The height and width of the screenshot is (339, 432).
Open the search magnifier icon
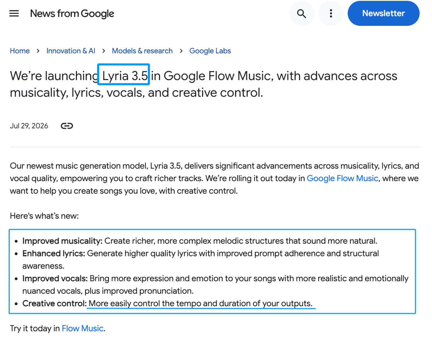(x=302, y=13)
